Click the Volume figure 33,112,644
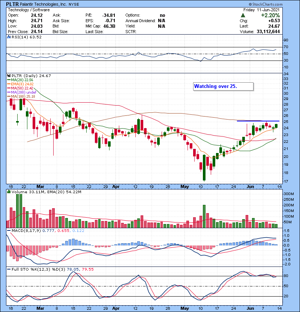 (268, 32)
